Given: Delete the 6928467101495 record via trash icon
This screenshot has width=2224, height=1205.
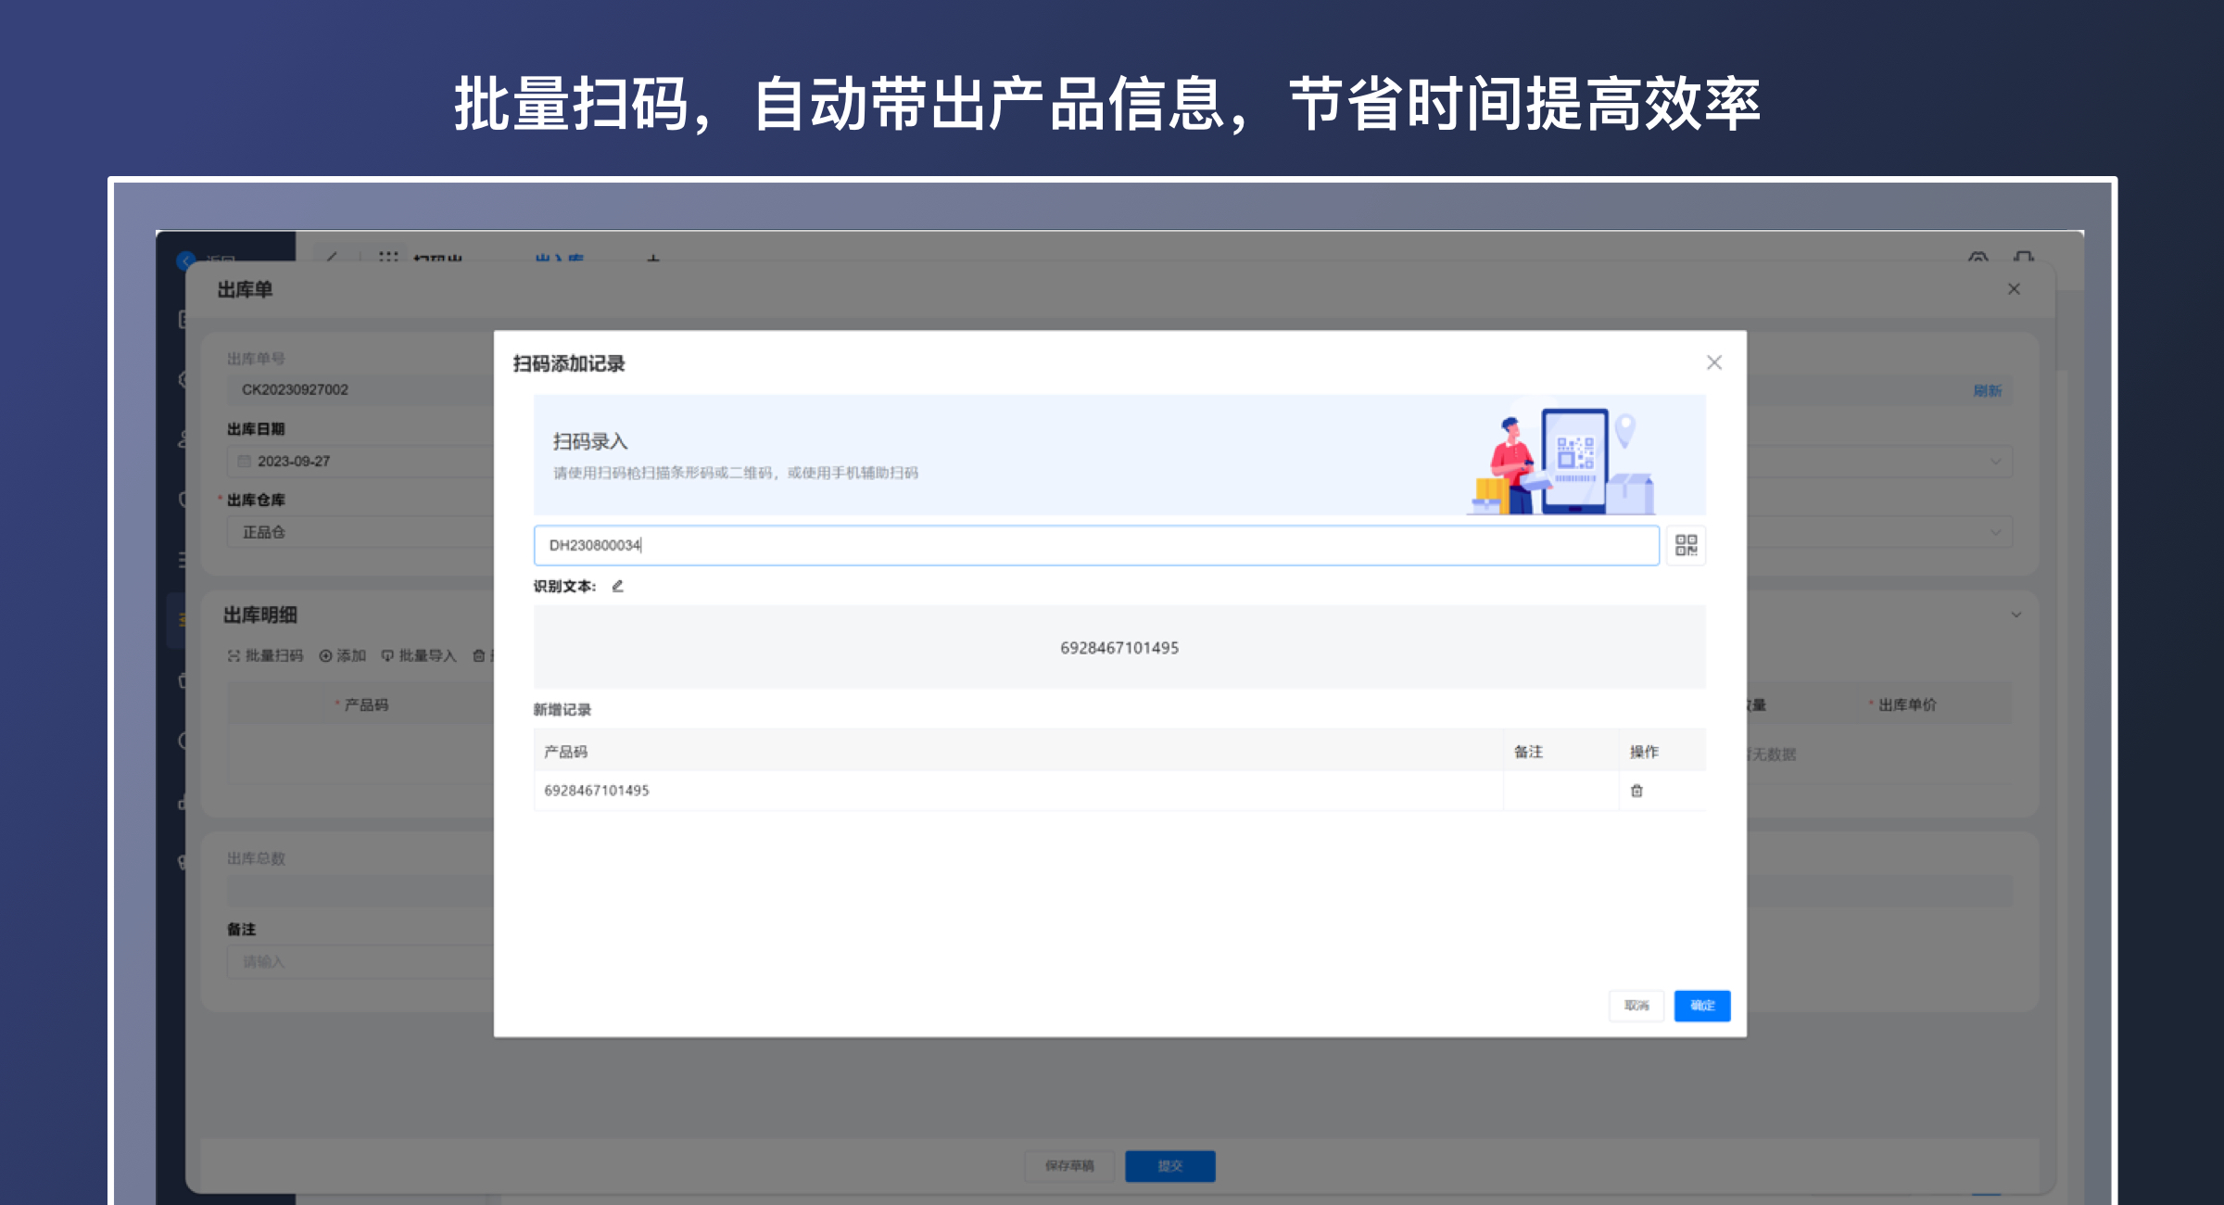Looking at the screenshot, I should 1637,791.
